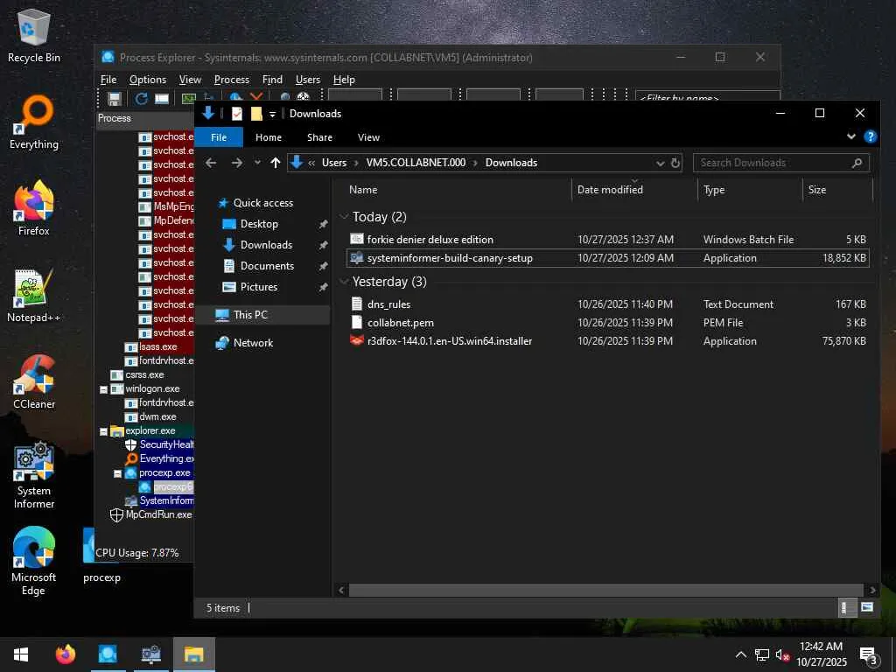This screenshot has height=672, width=896.
Task: Open the CCleaner desktop shortcut
Action: click(x=34, y=381)
